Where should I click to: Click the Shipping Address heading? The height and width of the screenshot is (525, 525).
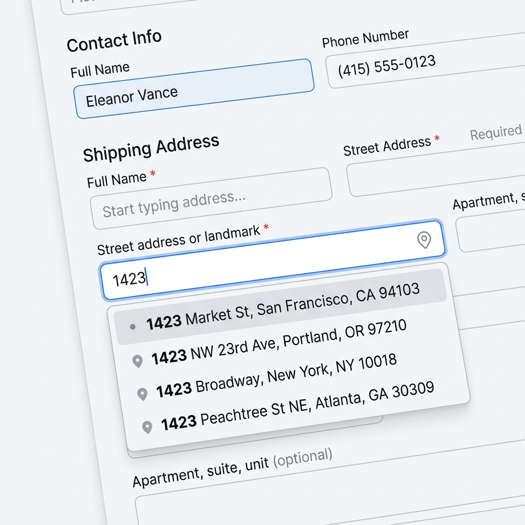(x=151, y=148)
